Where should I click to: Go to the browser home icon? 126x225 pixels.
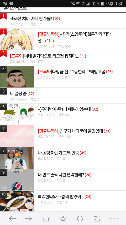tap(46, 218)
